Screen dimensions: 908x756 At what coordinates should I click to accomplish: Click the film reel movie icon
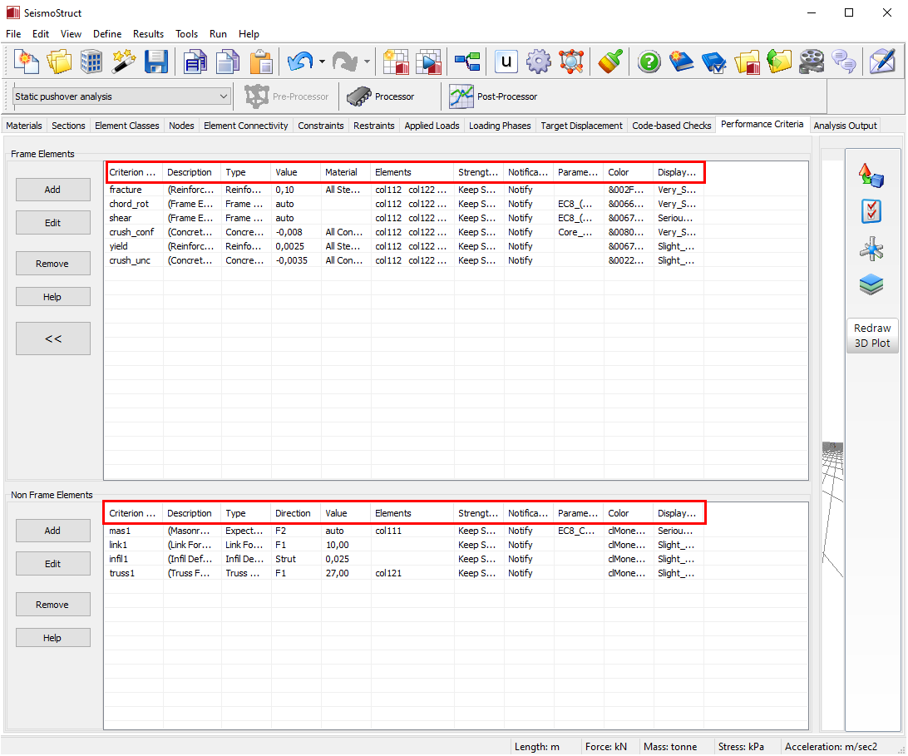coord(812,62)
